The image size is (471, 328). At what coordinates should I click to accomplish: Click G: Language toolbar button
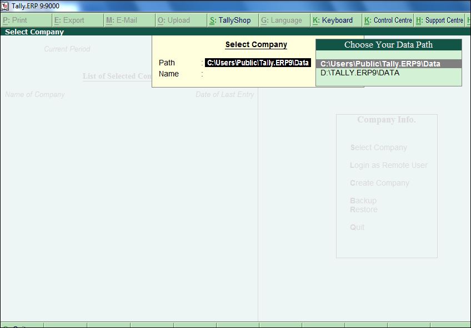(x=284, y=20)
